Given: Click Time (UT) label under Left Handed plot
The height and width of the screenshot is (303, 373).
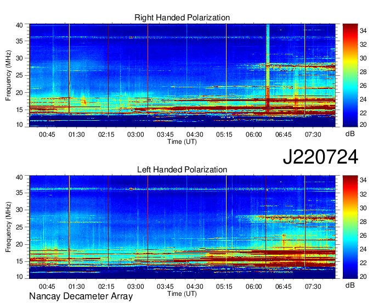Looking at the screenshot, I should pos(182,294).
